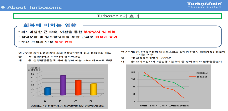Click the red '진동운동' legend entry

[x=198, y=76]
